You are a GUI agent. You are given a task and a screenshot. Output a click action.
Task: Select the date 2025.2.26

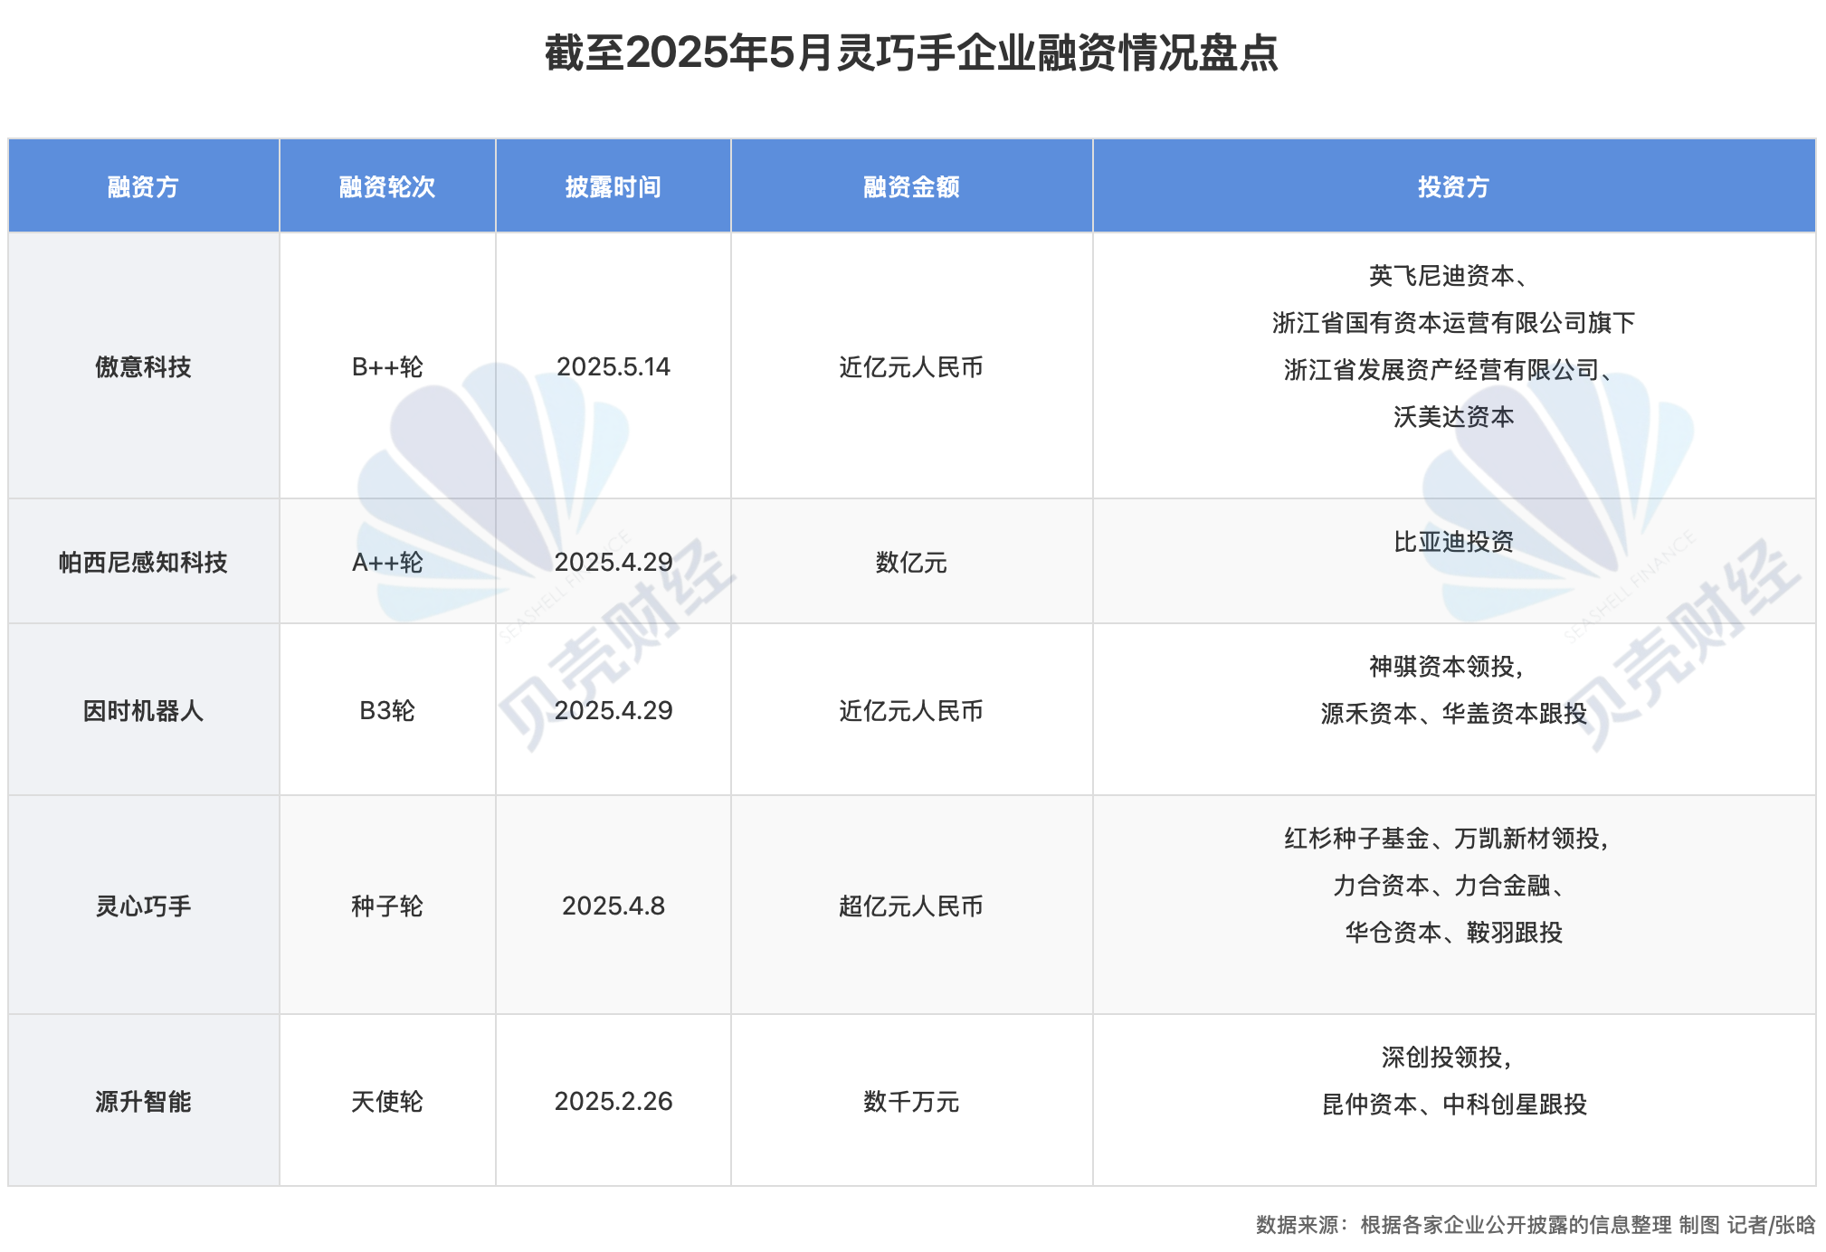pyautogui.click(x=613, y=1101)
